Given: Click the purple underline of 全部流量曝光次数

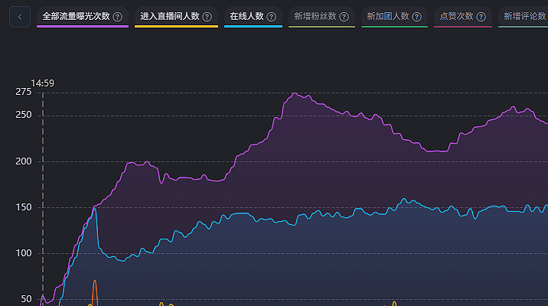Looking at the screenshot, I should coord(83,27).
